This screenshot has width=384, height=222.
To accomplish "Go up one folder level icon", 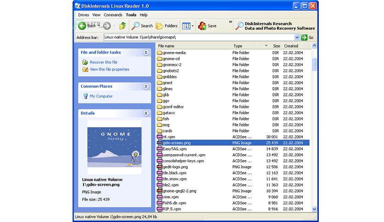I will click(x=123, y=25).
